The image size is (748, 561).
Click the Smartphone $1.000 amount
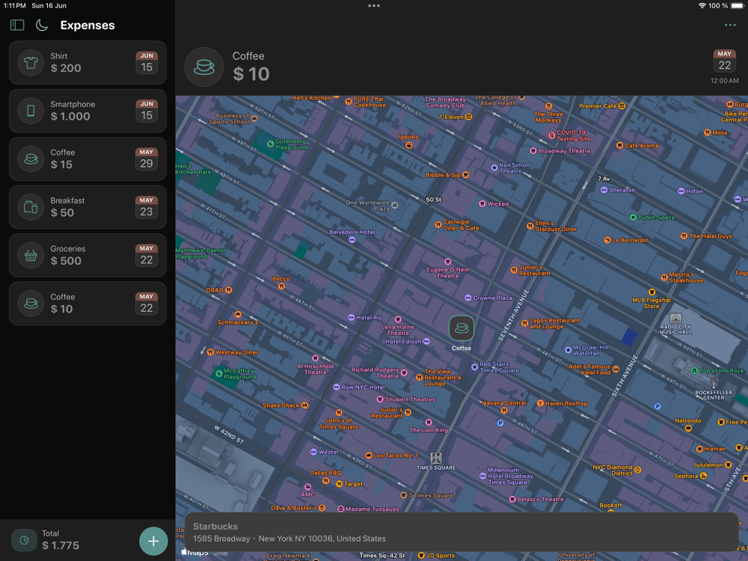(70, 117)
